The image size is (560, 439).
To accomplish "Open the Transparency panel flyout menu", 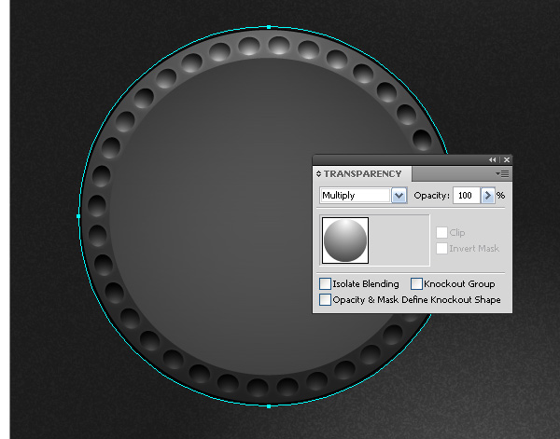I will (x=502, y=174).
